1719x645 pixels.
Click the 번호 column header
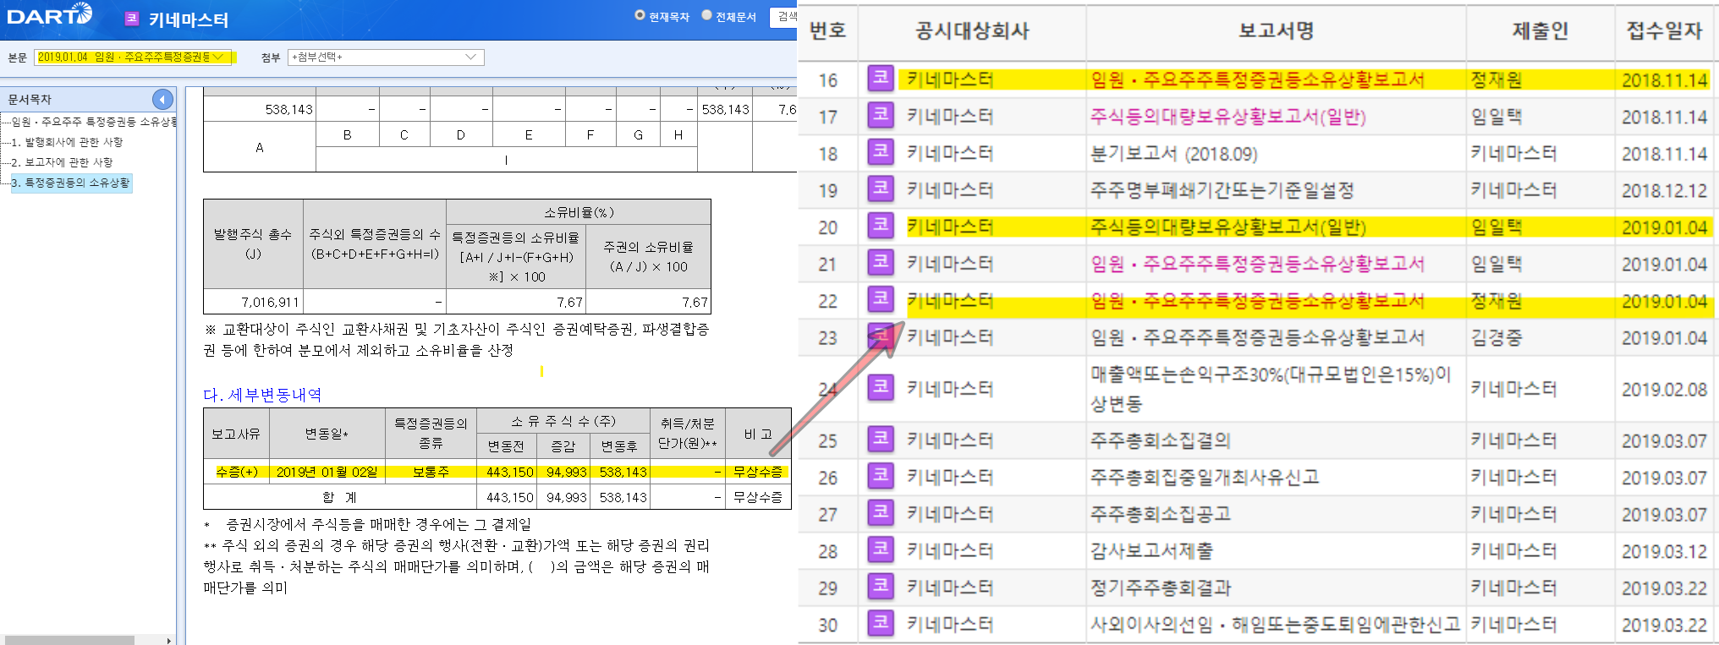point(827,30)
